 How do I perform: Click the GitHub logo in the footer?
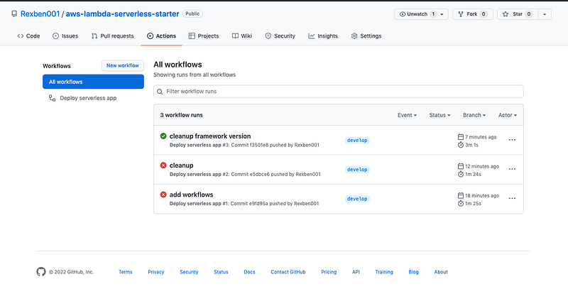(x=41, y=272)
